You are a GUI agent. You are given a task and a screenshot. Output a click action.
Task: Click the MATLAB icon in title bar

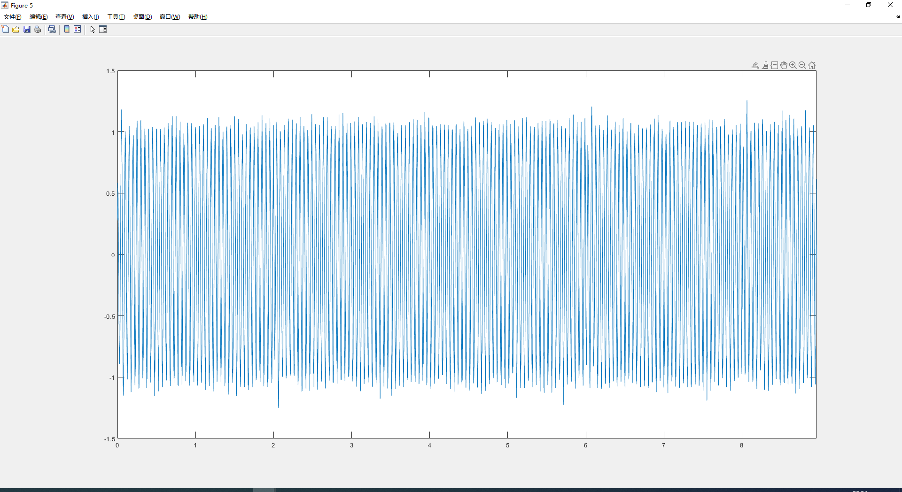pyautogui.click(x=5, y=5)
